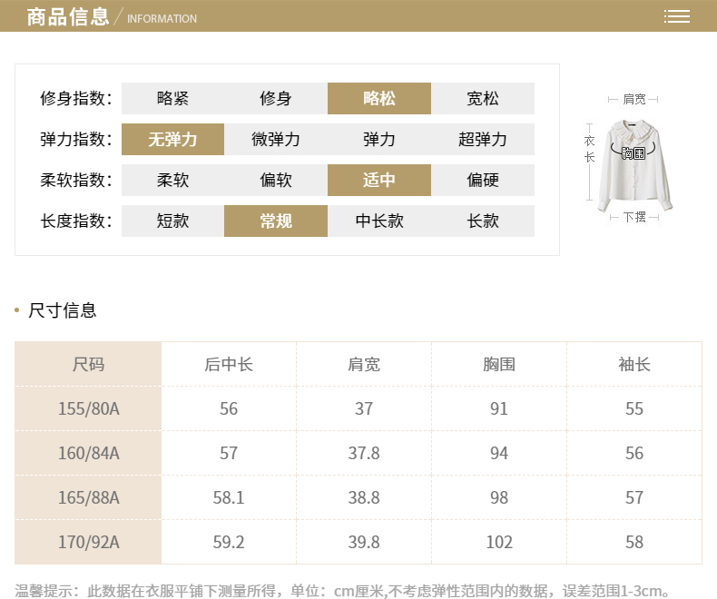Choose the highlighted 常规 length option
Viewport: 717px width, 599px height.
pos(276,221)
